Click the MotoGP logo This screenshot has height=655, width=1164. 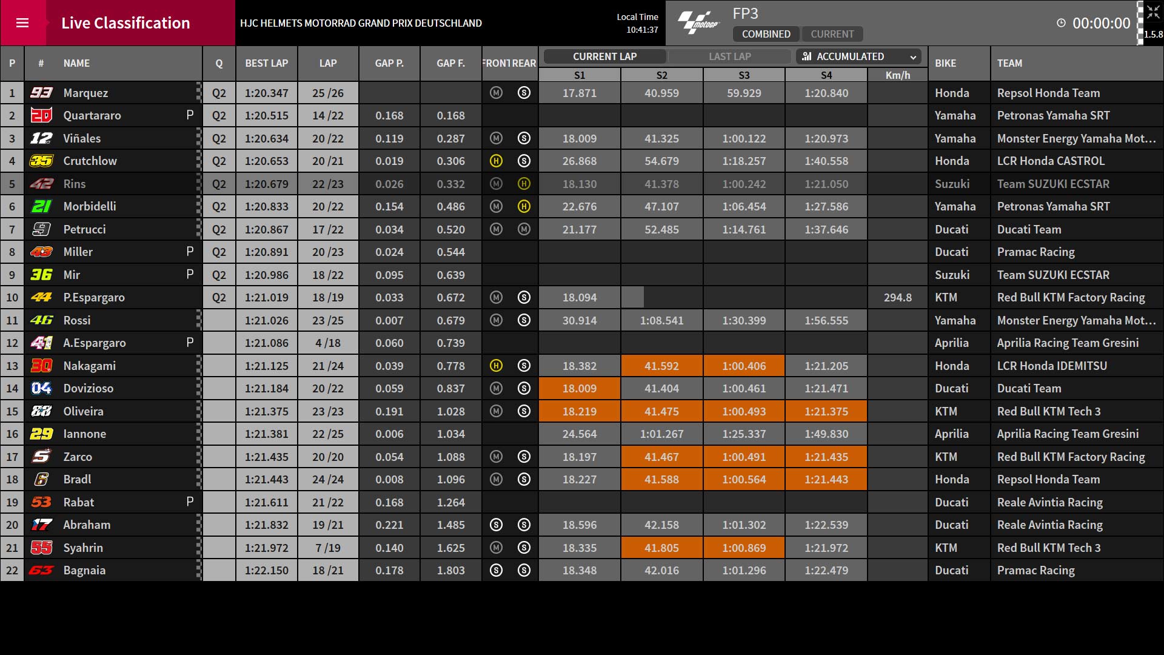698,23
